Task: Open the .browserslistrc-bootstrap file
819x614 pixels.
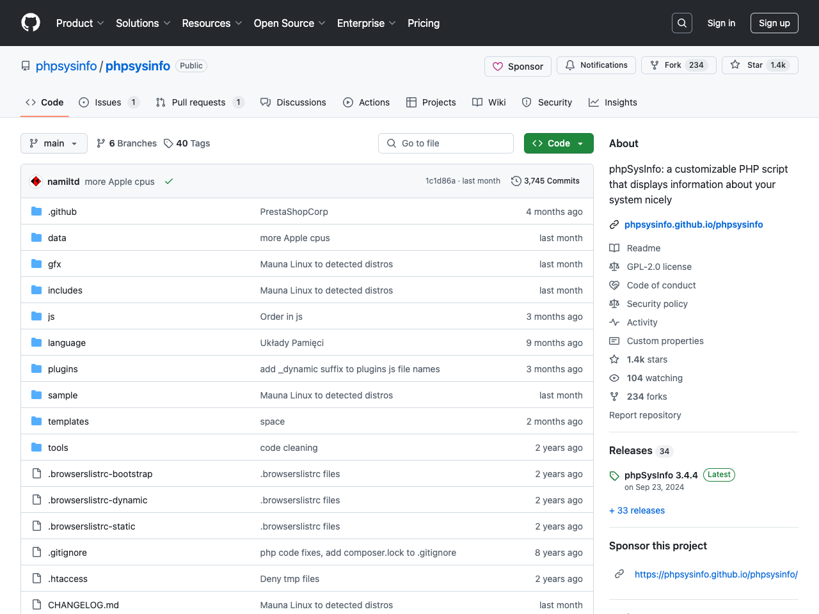Action: (100, 474)
